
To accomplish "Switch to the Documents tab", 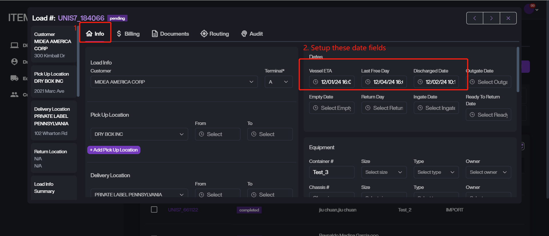I will (x=170, y=34).
